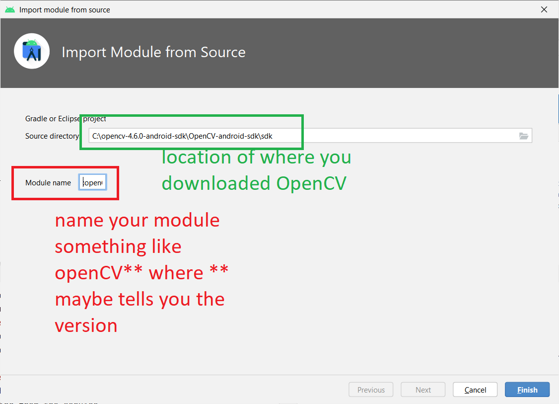Click the green Android icon in title bar

tap(9, 9)
